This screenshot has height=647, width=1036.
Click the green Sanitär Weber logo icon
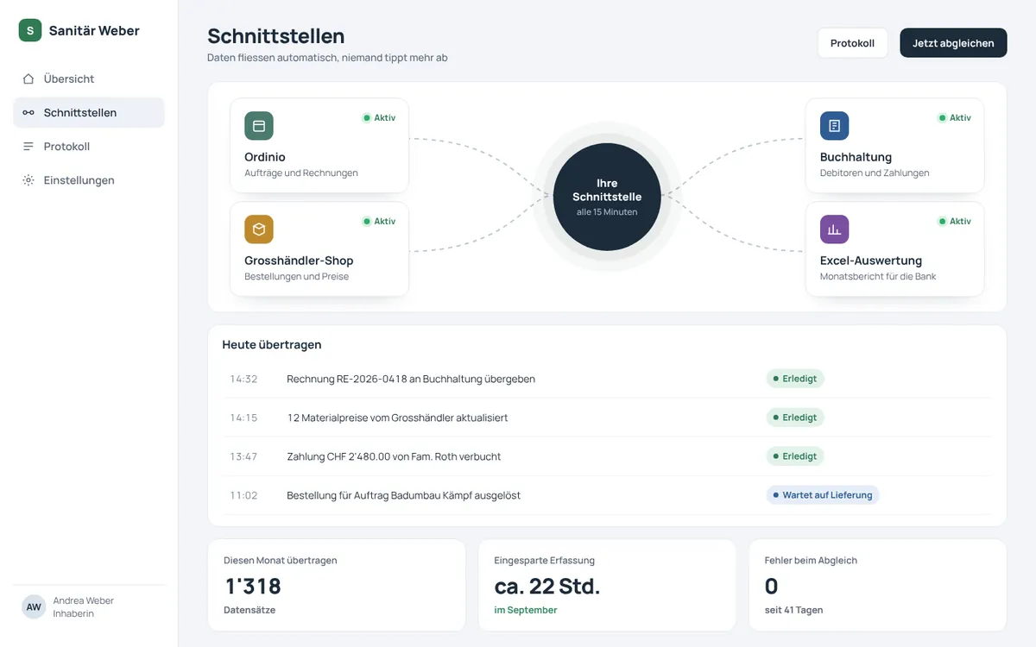pos(30,30)
